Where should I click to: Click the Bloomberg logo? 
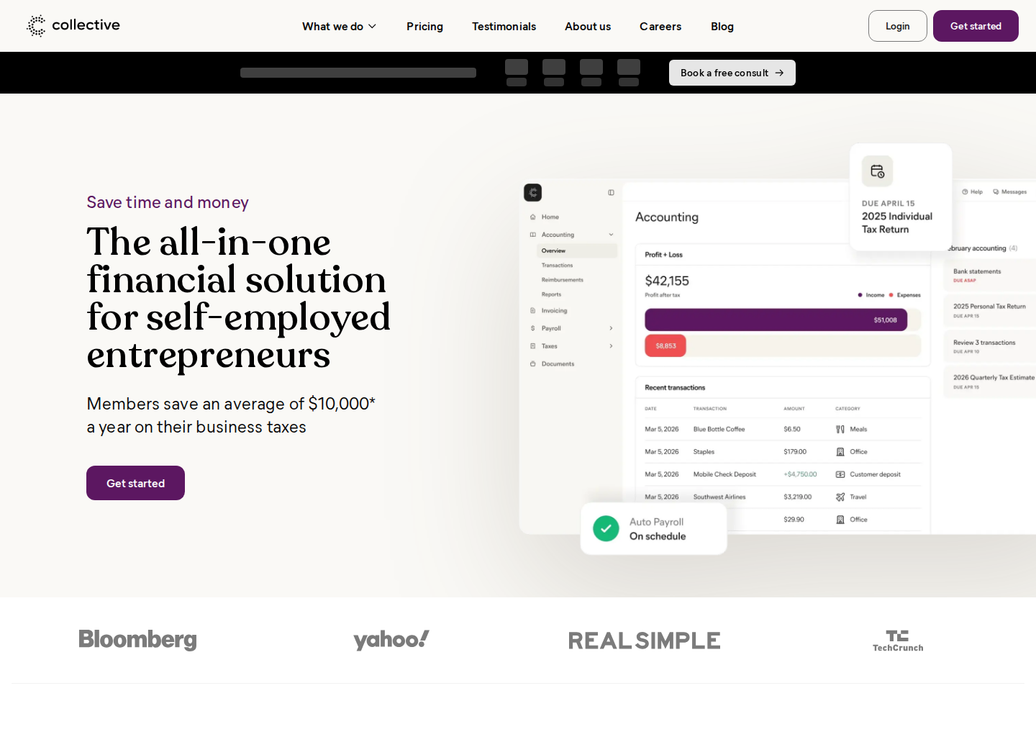(137, 640)
